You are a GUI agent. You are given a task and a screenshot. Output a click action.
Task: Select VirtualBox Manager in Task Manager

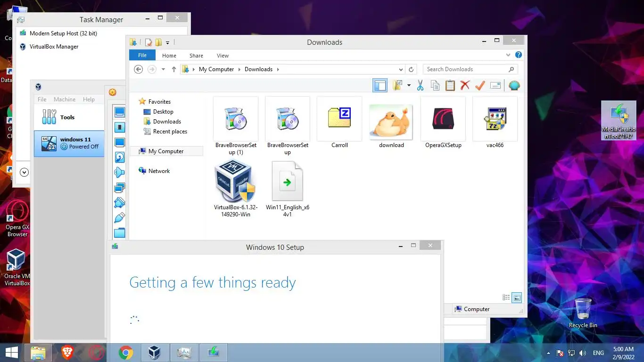pos(54,47)
